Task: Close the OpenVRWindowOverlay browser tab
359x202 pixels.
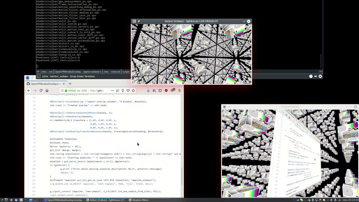Action: pos(64,84)
